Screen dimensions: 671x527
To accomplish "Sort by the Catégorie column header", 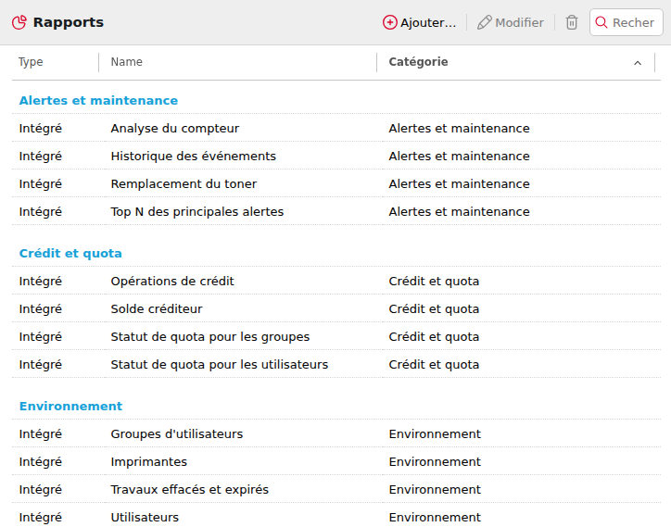I will click(418, 62).
